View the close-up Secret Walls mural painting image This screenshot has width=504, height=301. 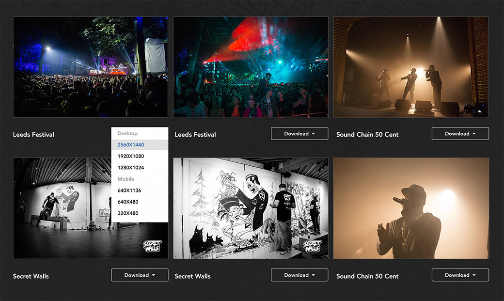click(x=251, y=208)
